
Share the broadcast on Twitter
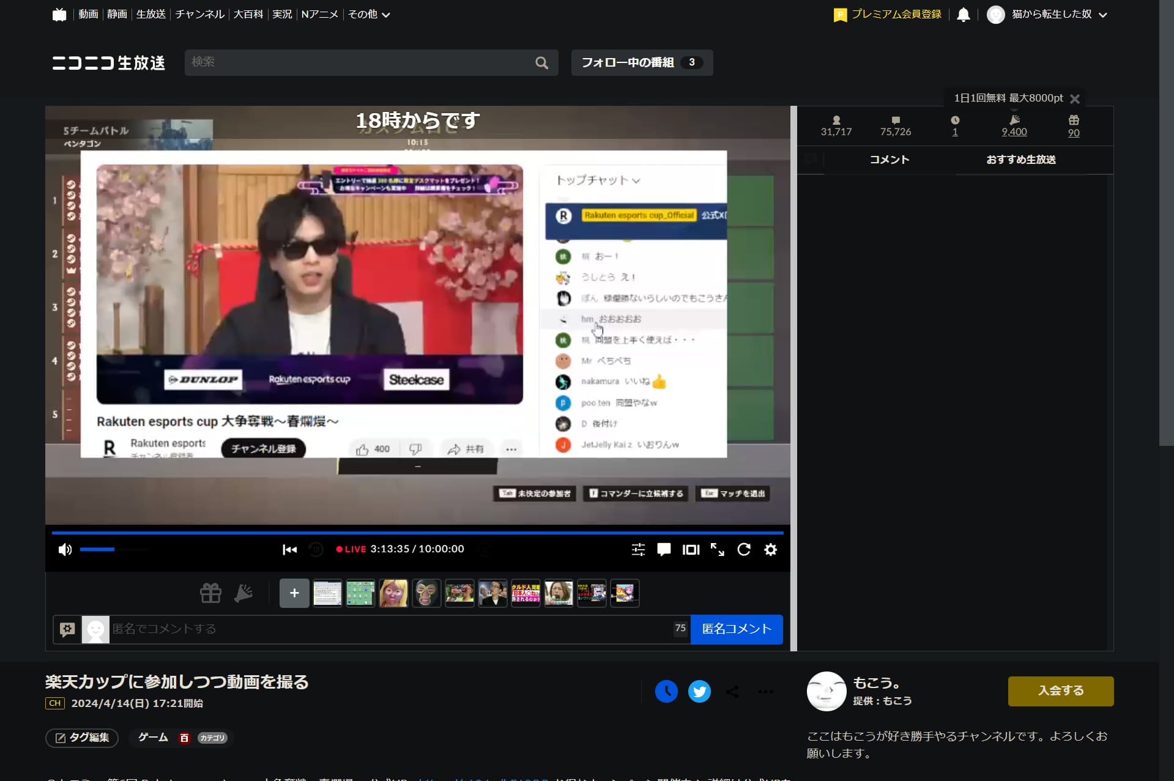point(699,691)
